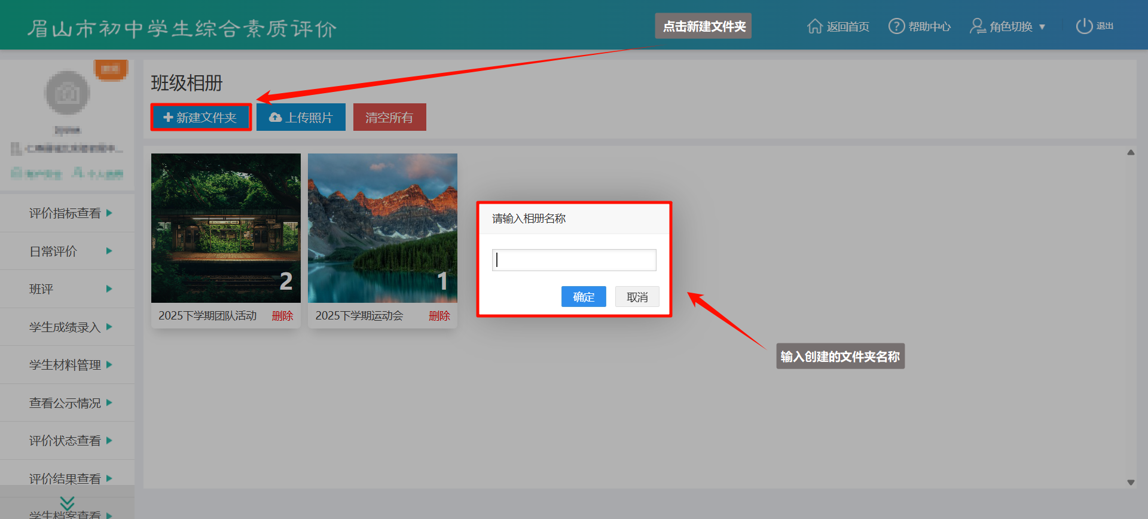Expand the 评价状态查看 menu
1148x519 pixels.
tap(68, 441)
